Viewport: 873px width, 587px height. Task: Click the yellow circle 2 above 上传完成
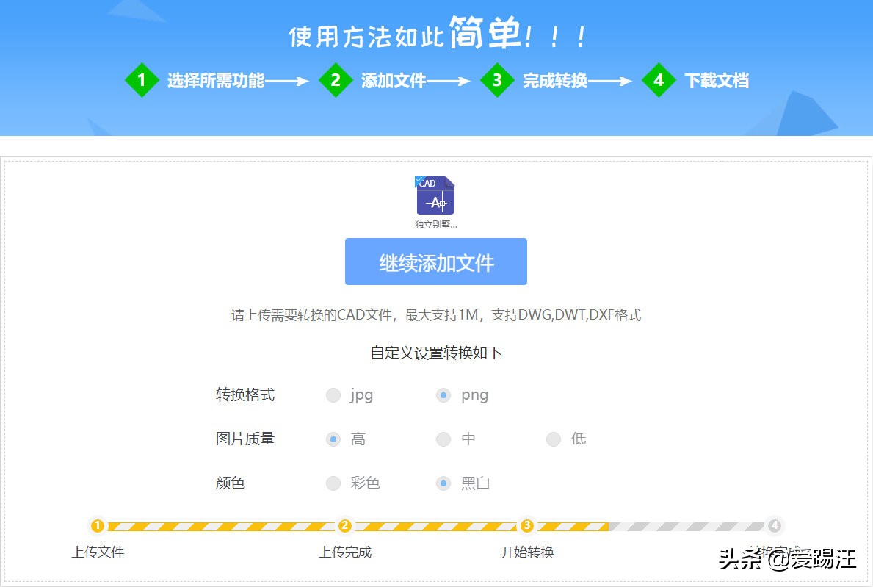click(344, 525)
